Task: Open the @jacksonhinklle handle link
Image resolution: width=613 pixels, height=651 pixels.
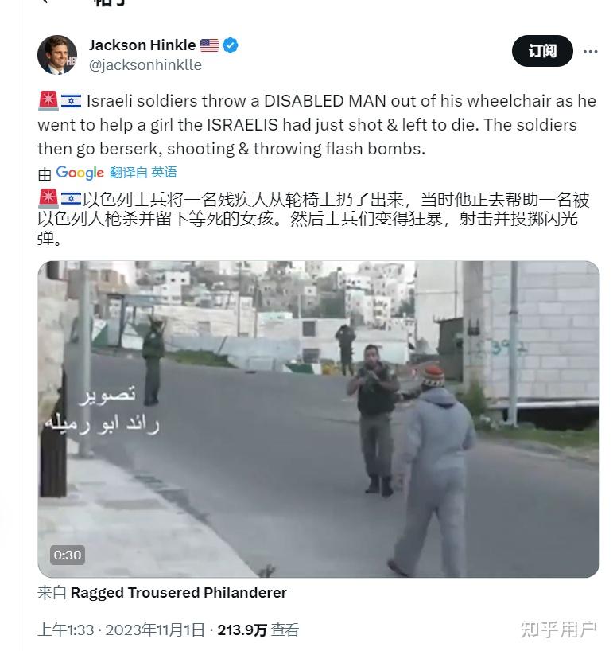Action: click(145, 65)
